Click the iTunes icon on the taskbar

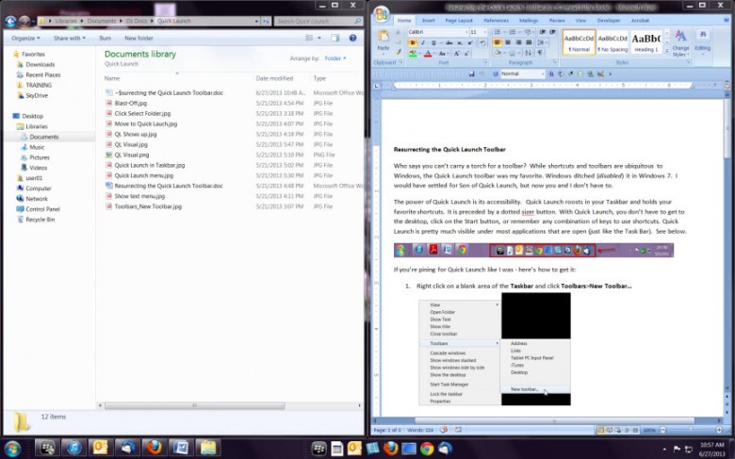click(x=74, y=449)
